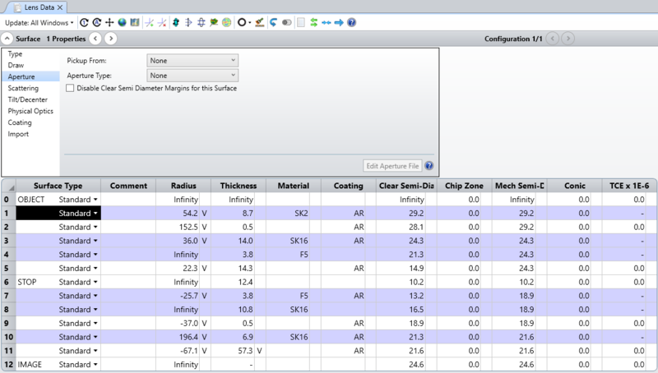Click the globe icon in the toolbar

pos(122,22)
